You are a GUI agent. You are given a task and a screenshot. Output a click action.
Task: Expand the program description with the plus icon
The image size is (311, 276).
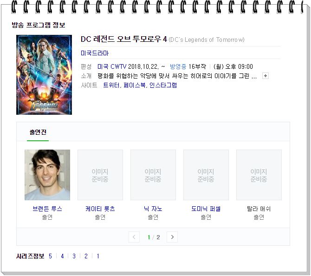pos(266,76)
